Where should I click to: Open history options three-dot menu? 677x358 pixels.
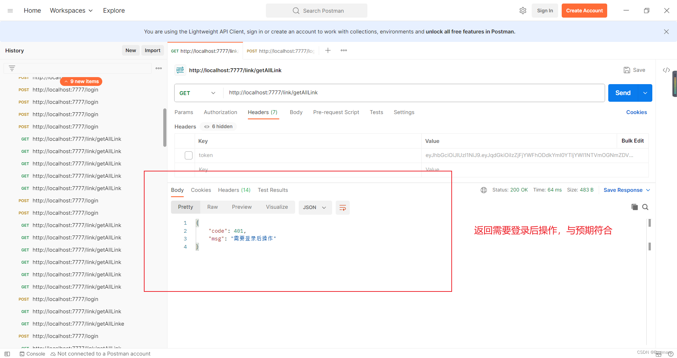coord(159,68)
